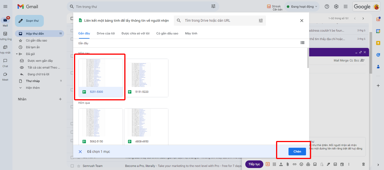Open Gmail settings gear
384x170 pixels.
click(336, 6)
